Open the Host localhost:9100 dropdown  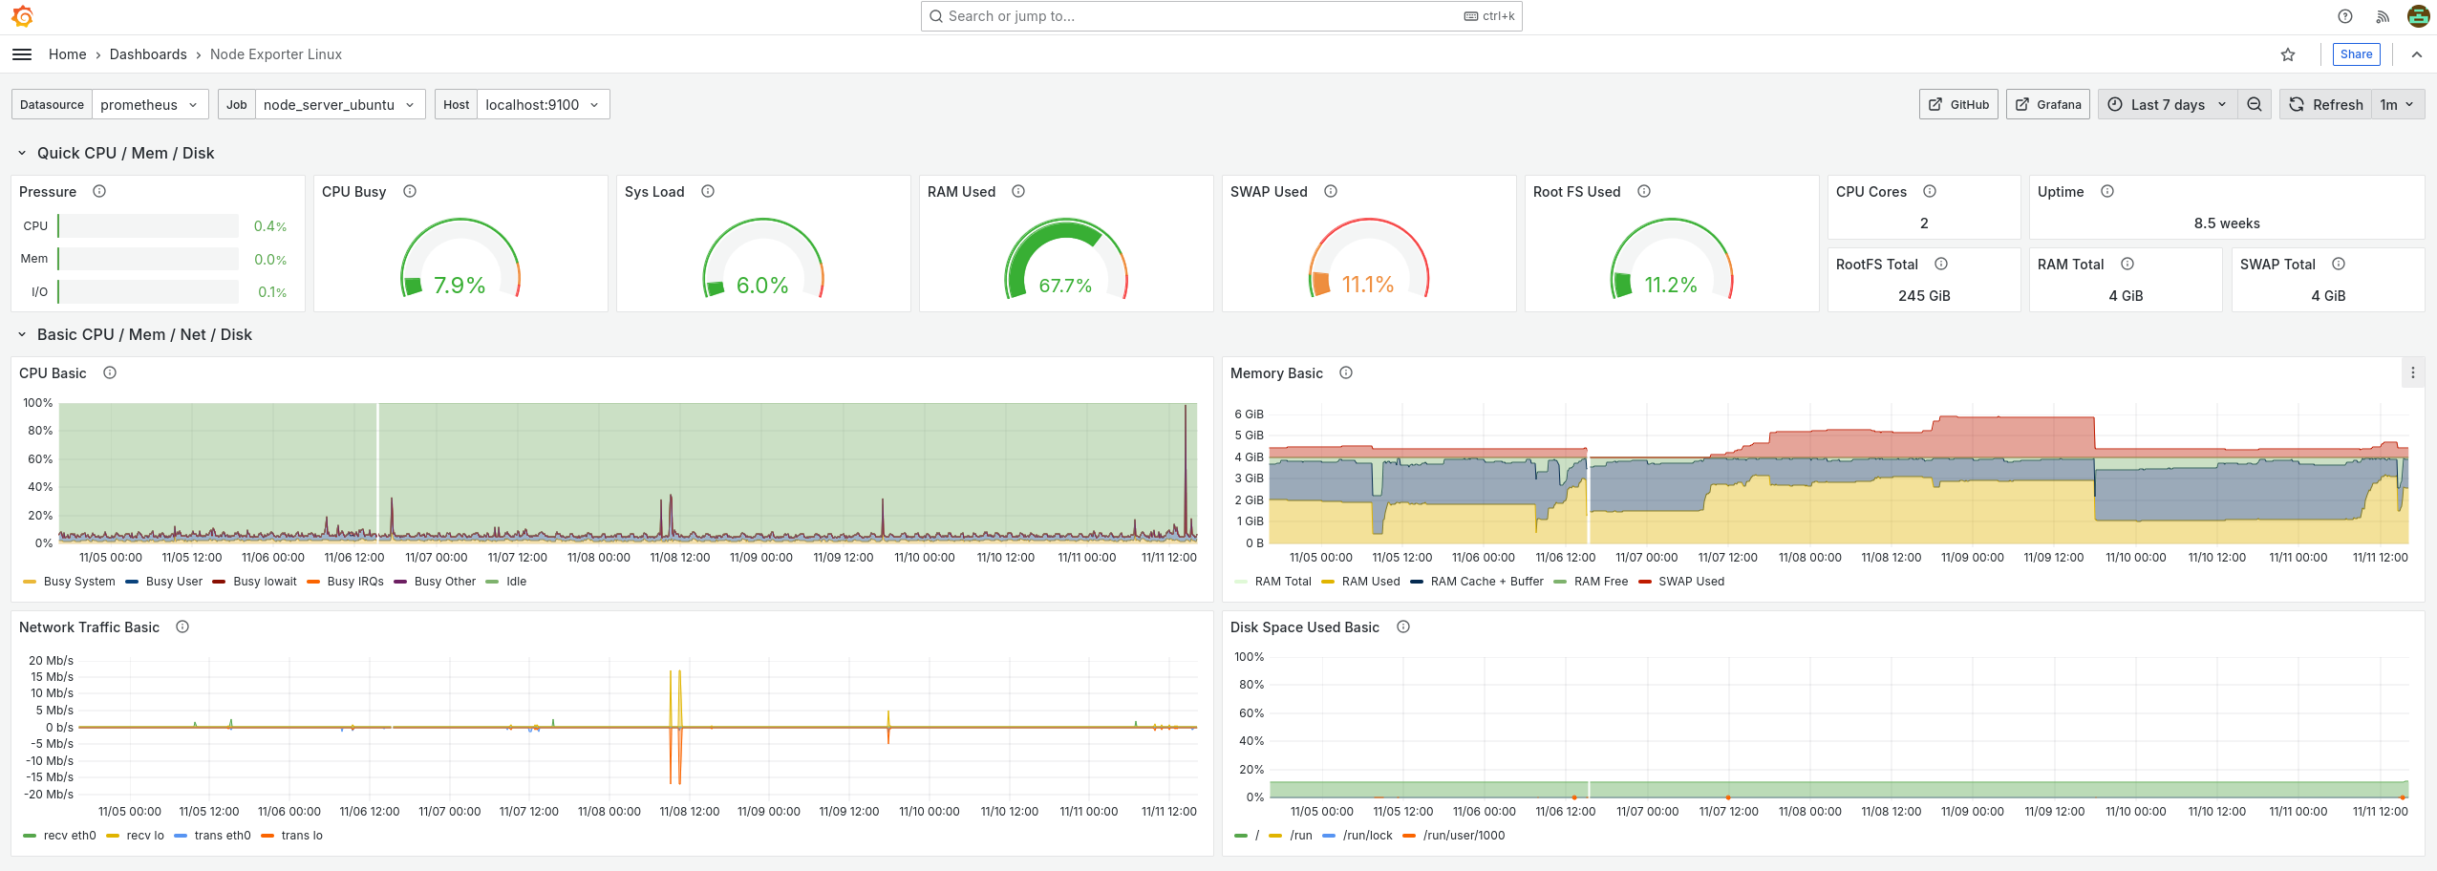pyautogui.click(x=543, y=104)
